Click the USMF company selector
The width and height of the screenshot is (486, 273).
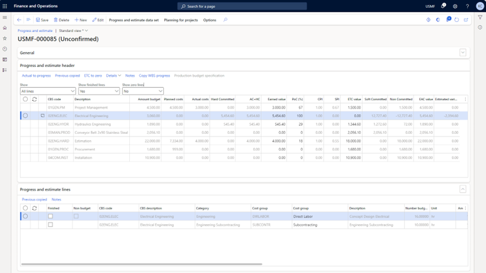coord(430,6)
